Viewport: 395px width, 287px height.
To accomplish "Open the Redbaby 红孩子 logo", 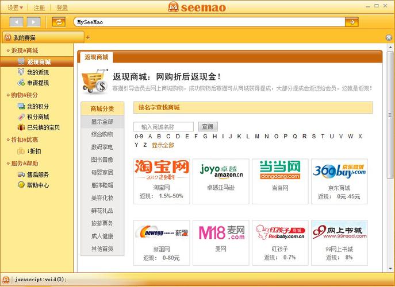I will click(x=280, y=232).
